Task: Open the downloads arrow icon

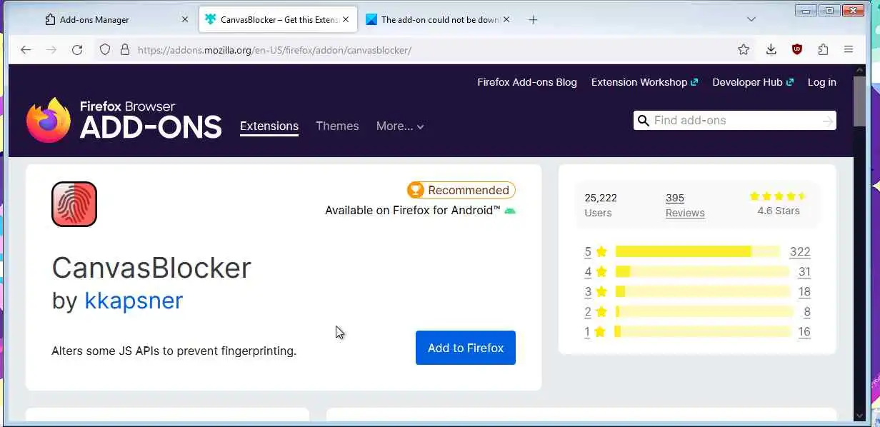Action: pos(771,49)
